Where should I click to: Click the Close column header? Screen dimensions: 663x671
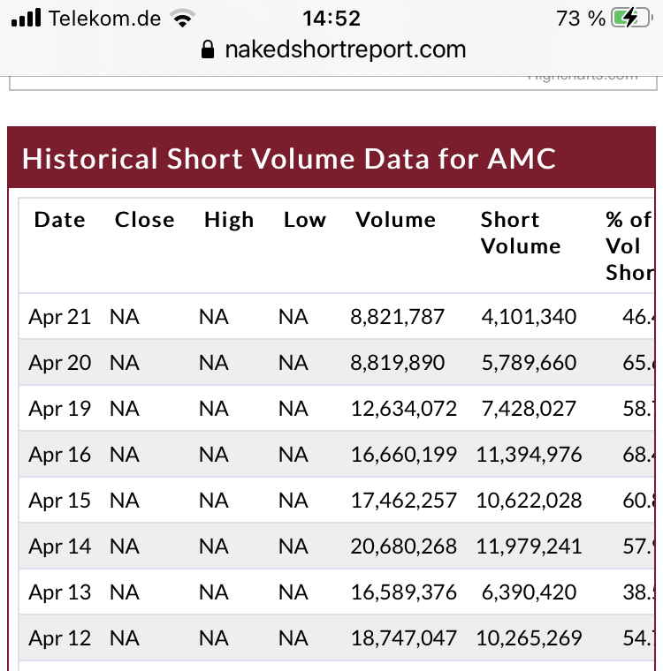pos(144,220)
